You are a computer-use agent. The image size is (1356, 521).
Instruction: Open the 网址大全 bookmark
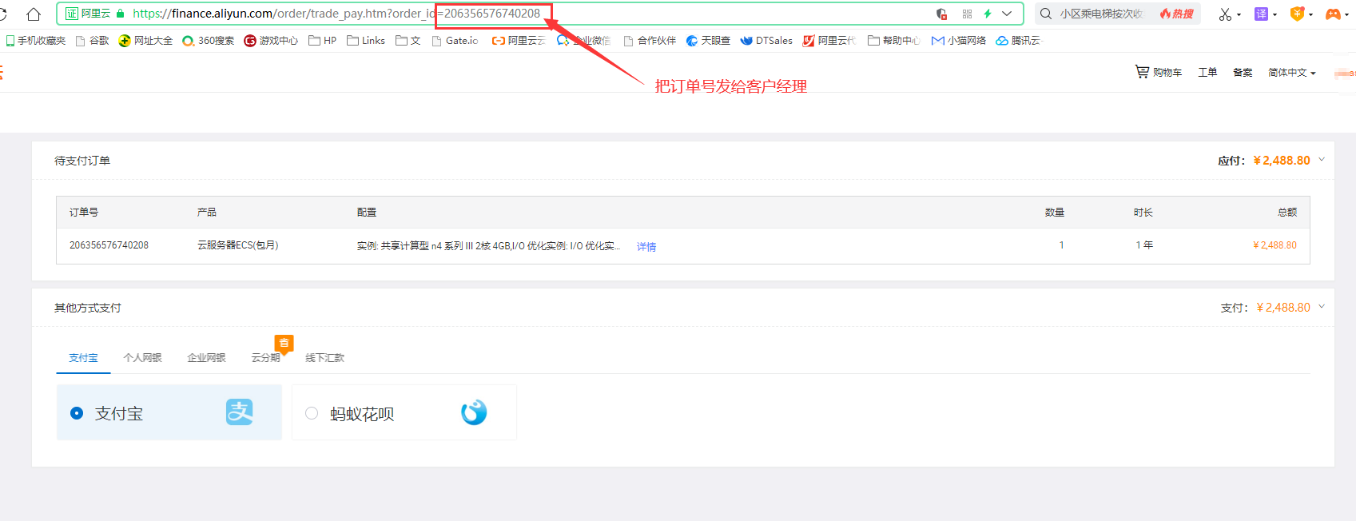(x=145, y=41)
